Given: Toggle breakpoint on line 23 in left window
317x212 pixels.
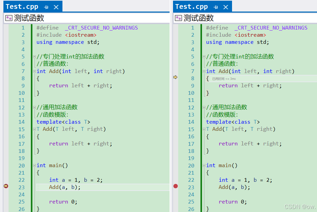Looking at the screenshot, I should coord(6,186).
